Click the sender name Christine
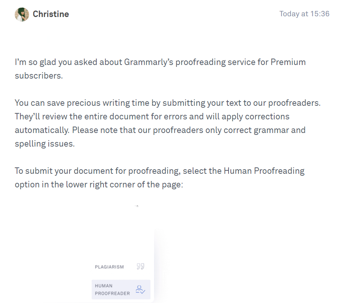Image resolution: width=346 pixels, height=303 pixels. coord(51,14)
